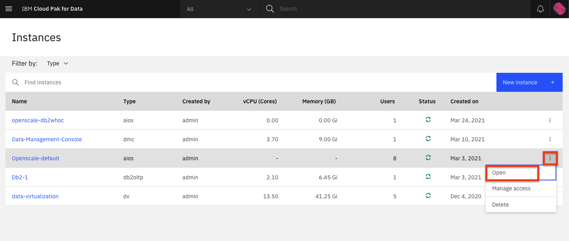Sort by the Users column header
569x241 pixels.
387,101
